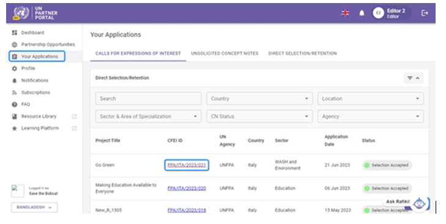This screenshot has height=224, width=446.
Task: Click the Status column header
Action: (x=368, y=140)
